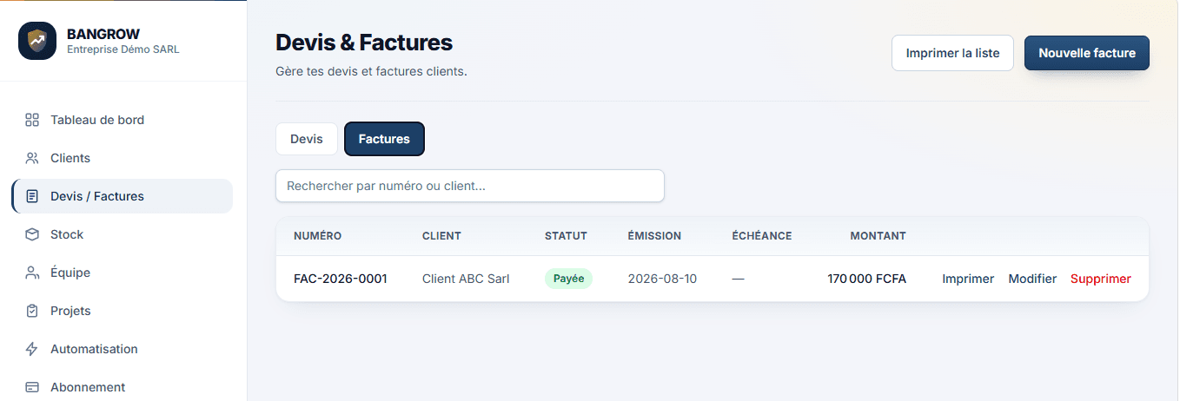Click Imprimer for invoice FAC-2026-0001
Image resolution: width=1180 pixels, height=401 pixels.
(x=968, y=279)
